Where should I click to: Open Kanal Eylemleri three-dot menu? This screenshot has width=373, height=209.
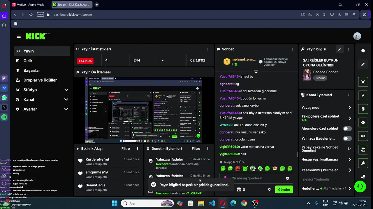pyautogui.click(x=349, y=95)
